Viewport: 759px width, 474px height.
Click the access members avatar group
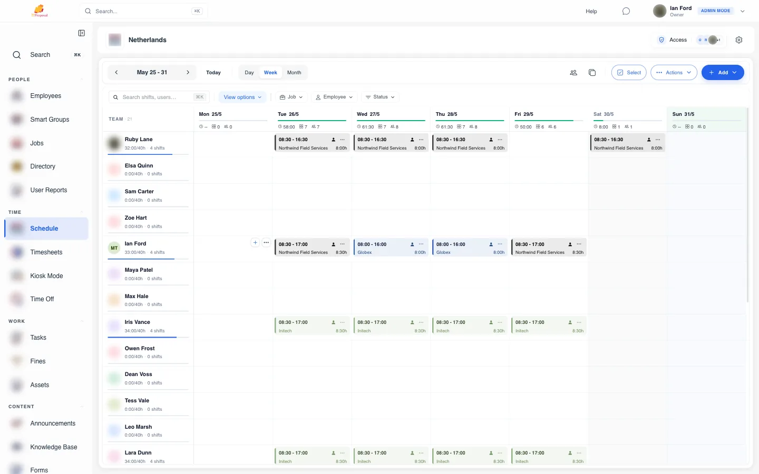[x=709, y=40]
